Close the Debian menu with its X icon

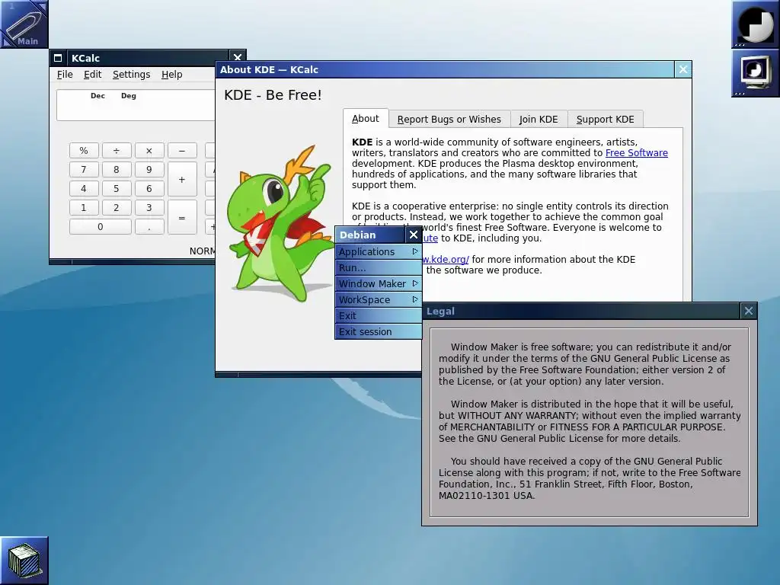pyautogui.click(x=414, y=235)
